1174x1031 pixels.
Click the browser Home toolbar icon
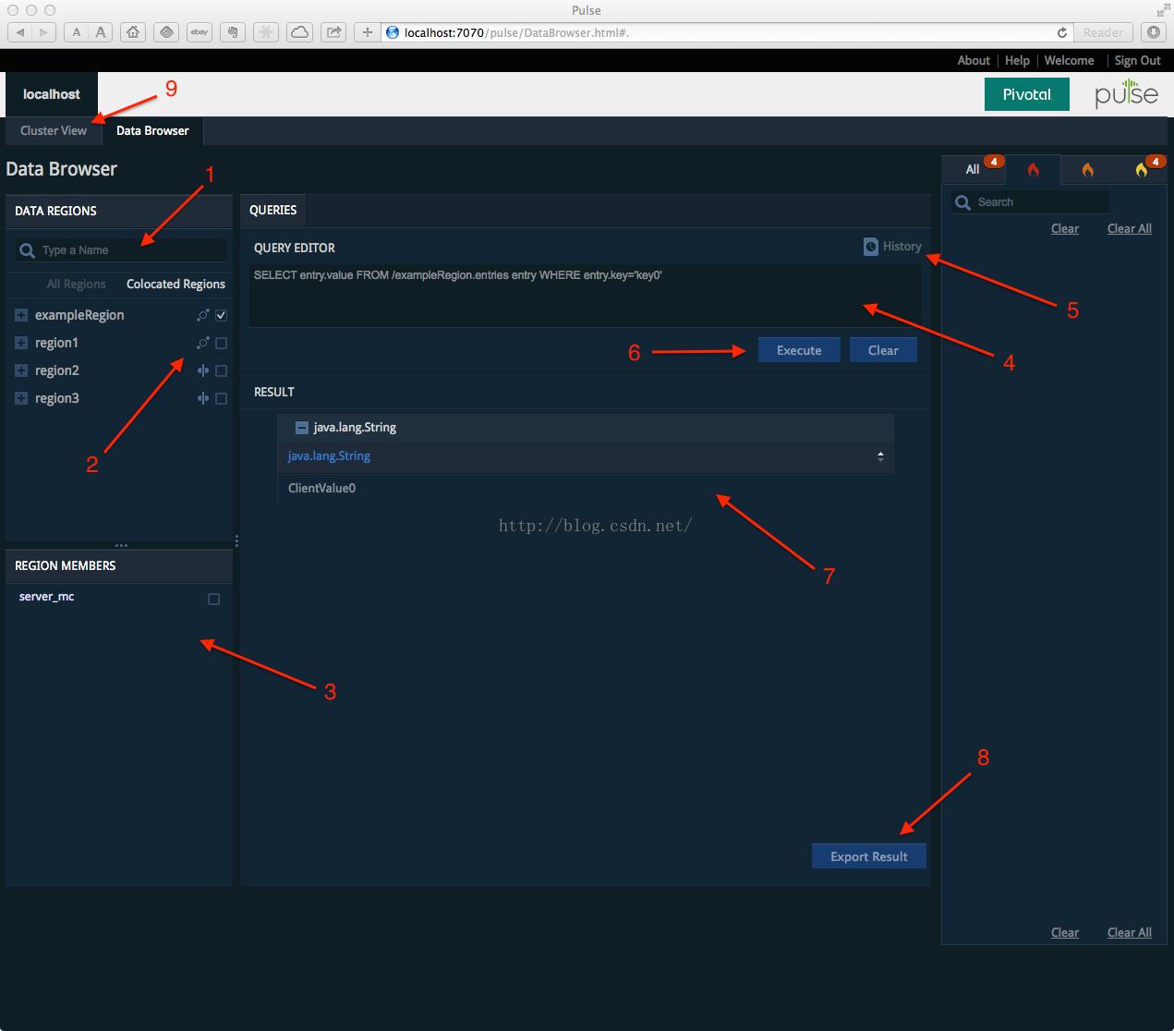[133, 32]
